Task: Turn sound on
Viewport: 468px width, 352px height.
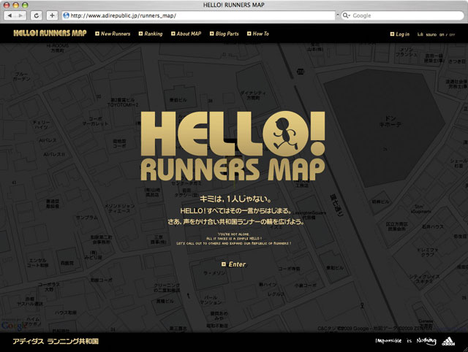Action: 442,34
